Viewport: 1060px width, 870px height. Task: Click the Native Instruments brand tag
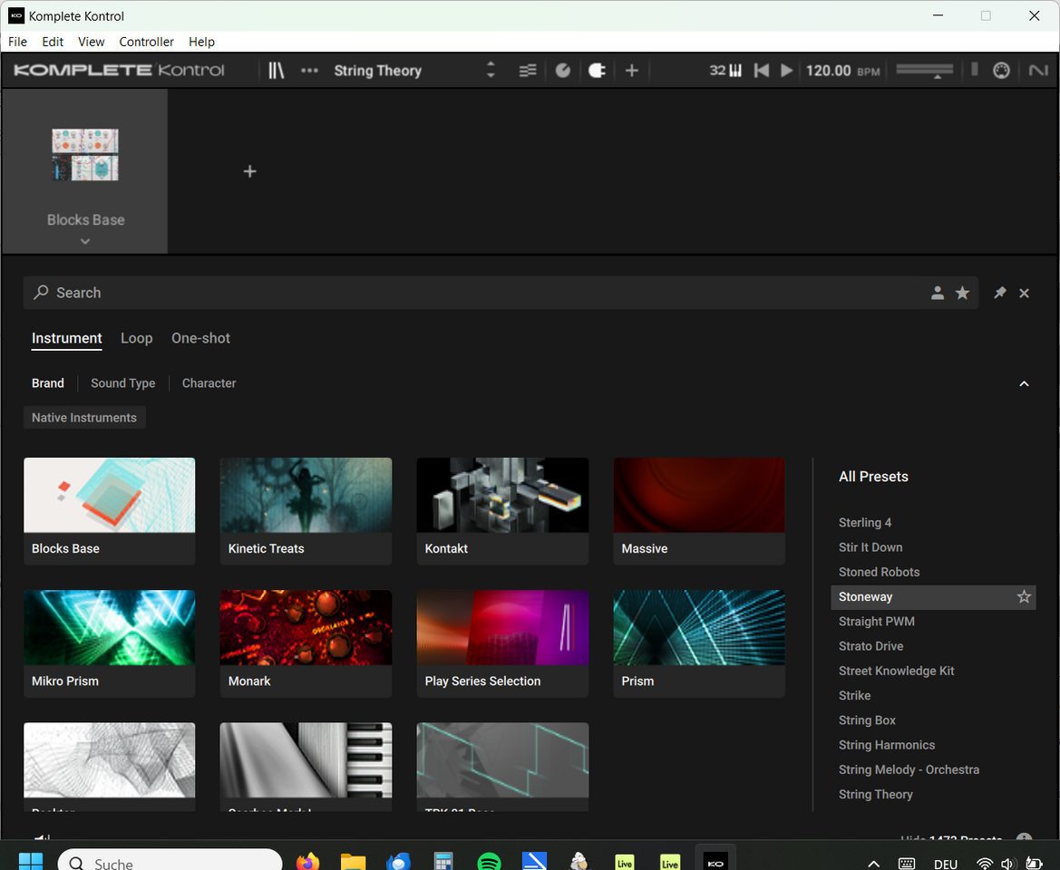tap(84, 418)
